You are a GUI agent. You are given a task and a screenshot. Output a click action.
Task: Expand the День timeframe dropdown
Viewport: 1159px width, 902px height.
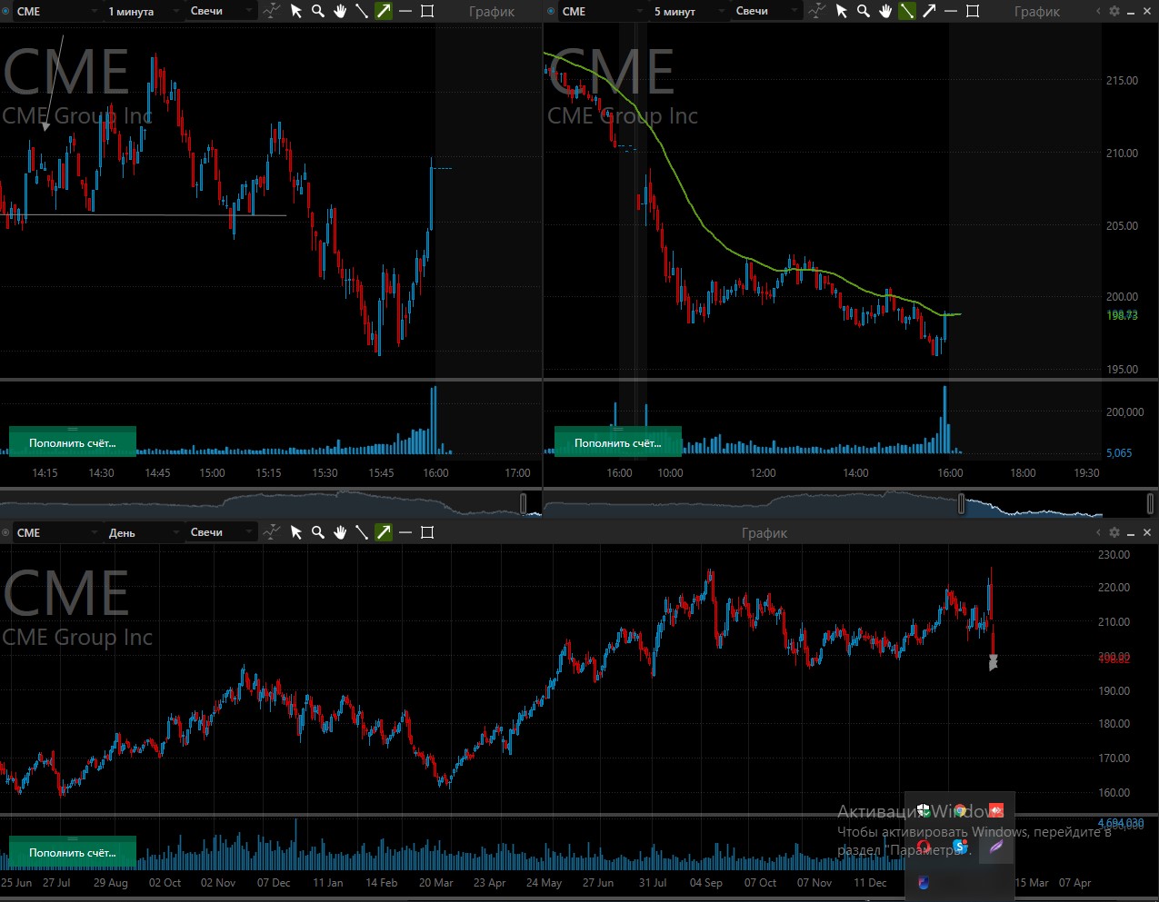(x=144, y=532)
